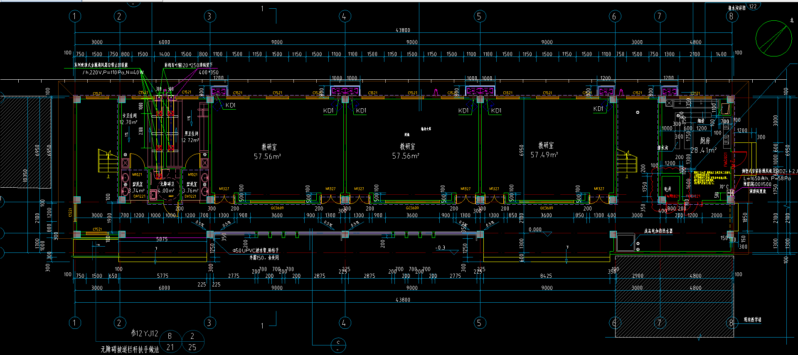This screenshot has width=798, height=355.
Task: Select the water heater box near 成品电加热热水器
Action: 626,242
